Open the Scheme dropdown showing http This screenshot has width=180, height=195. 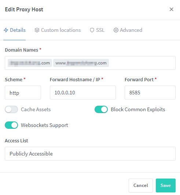coord(23,93)
